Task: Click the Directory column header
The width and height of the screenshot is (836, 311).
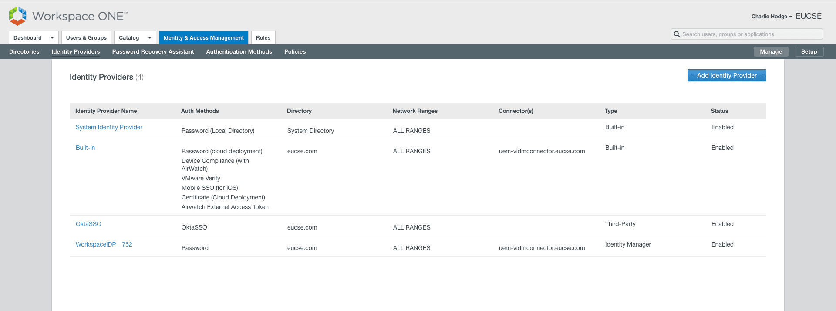Action: pos(299,111)
